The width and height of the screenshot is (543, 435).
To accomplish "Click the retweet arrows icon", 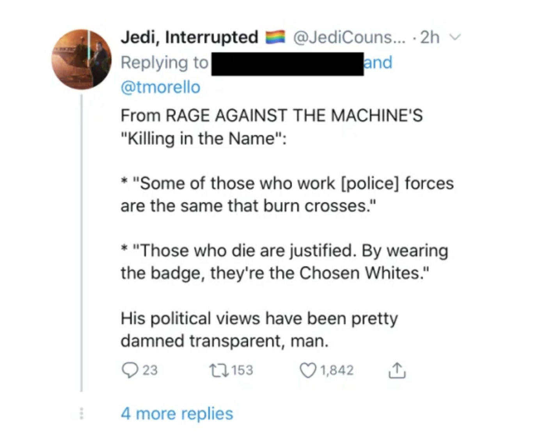I will (x=218, y=370).
